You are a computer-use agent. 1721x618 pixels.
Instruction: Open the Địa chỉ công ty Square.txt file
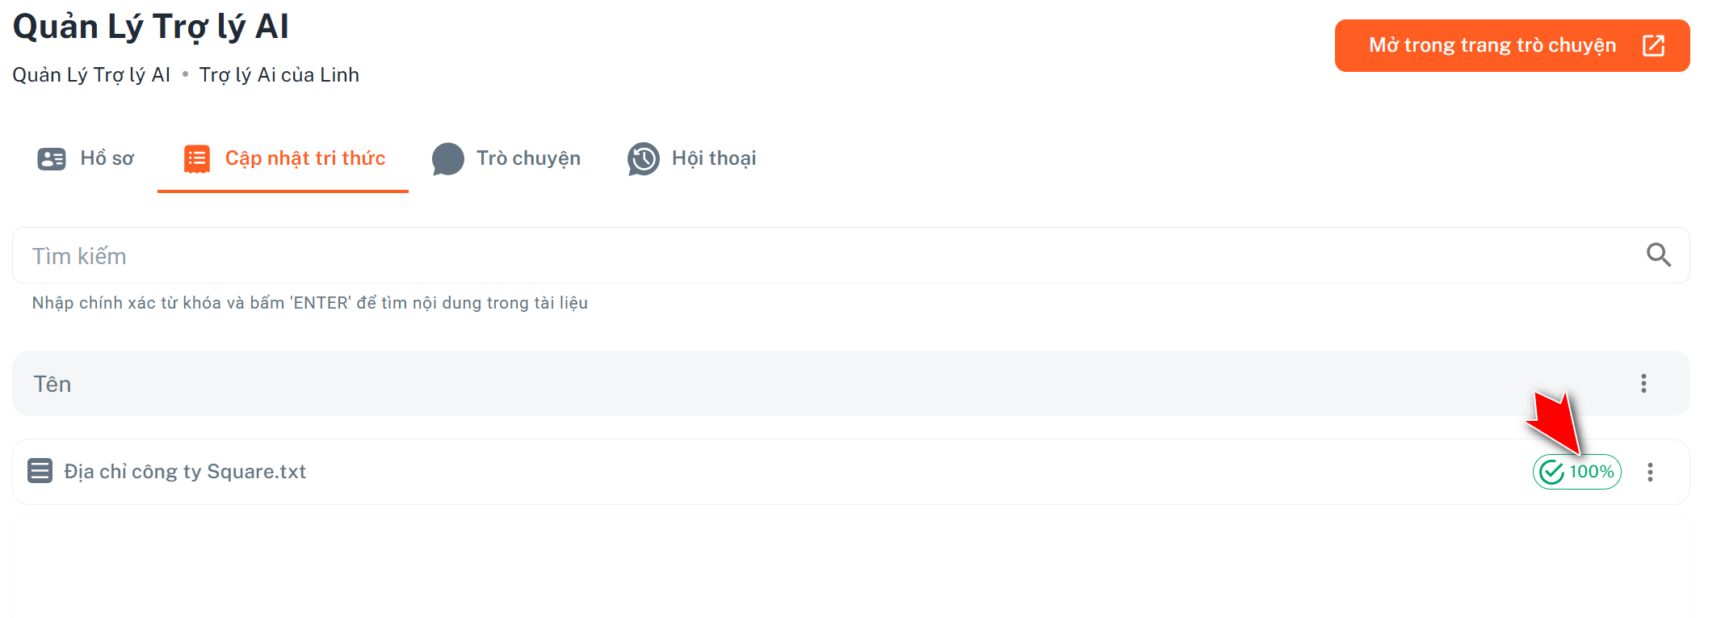pyautogui.click(x=185, y=472)
